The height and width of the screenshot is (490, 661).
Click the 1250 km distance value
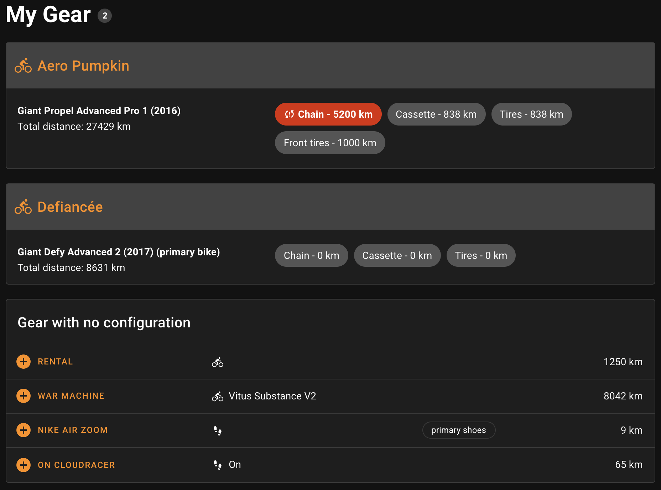(623, 362)
